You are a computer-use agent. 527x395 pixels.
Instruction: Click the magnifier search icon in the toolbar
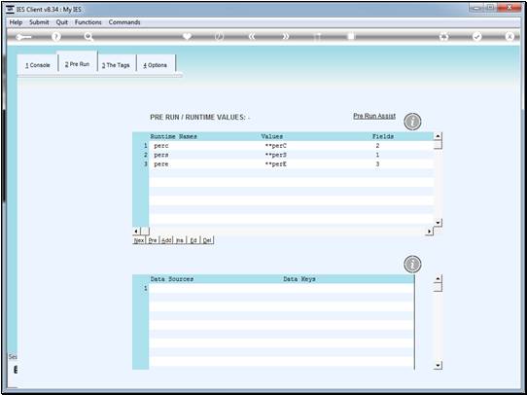(88, 37)
